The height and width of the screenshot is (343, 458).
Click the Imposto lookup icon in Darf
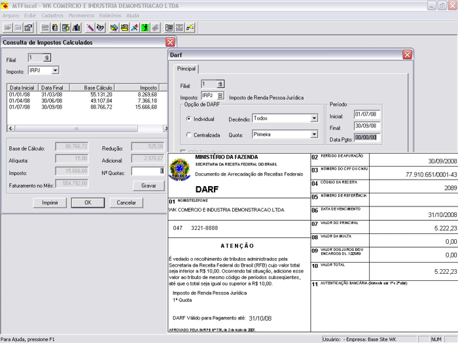[x=220, y=96]
